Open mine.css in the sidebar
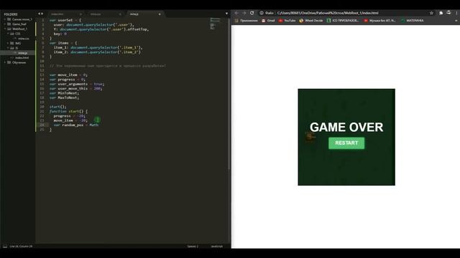 23,39
